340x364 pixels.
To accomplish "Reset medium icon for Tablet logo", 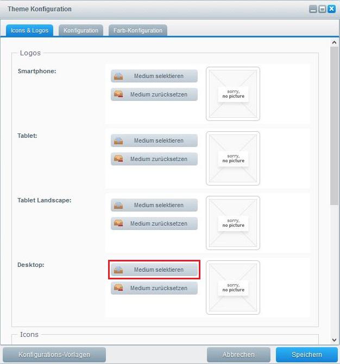I will click(x=118, y=159).
